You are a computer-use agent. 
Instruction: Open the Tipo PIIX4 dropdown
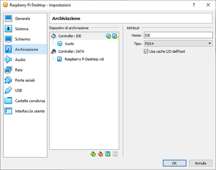pos(178,43)
